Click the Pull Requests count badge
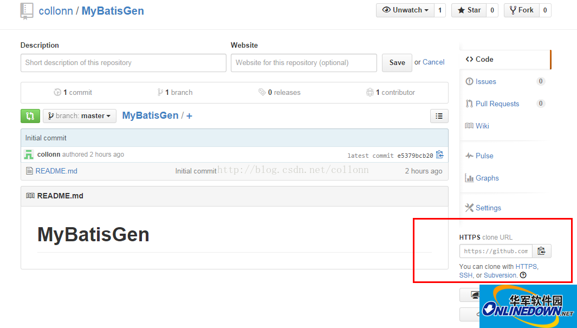Screen dimensions: 577x328 (540, 104)
